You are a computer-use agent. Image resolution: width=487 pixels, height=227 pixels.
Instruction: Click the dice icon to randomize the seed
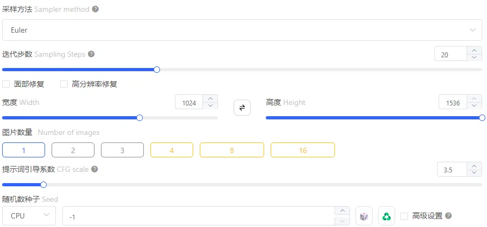coord(364,216)
